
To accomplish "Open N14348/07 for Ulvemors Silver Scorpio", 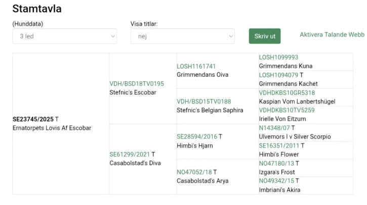I will tap(274, 128).
